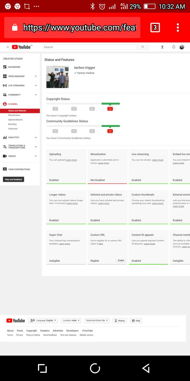
Task: Expand the Community section
Action: (x=36, y=95)
